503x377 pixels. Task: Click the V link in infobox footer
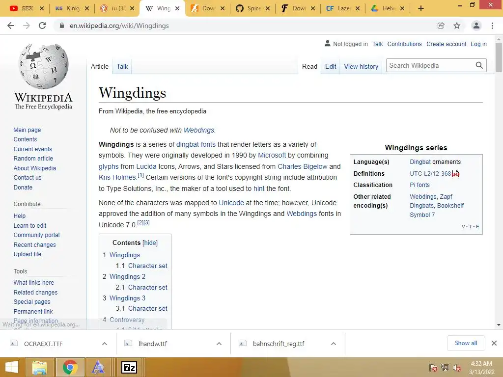tap(463, 227)
